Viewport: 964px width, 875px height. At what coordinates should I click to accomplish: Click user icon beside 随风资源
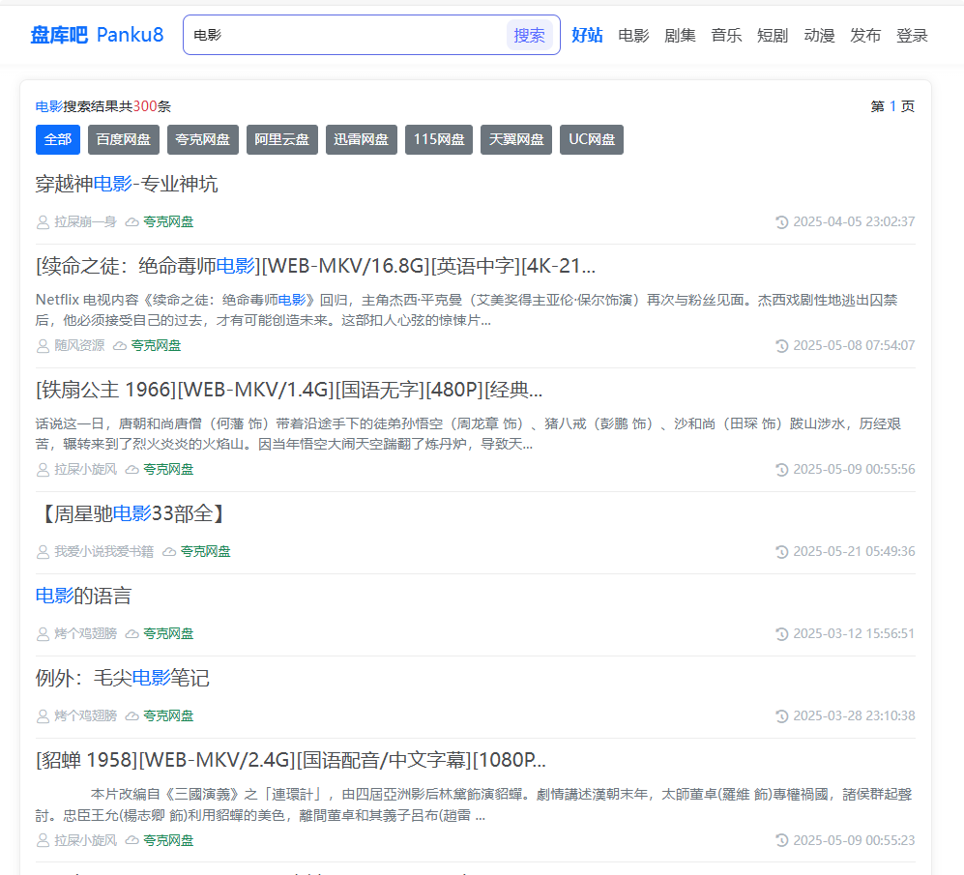(x=44, y=346)
